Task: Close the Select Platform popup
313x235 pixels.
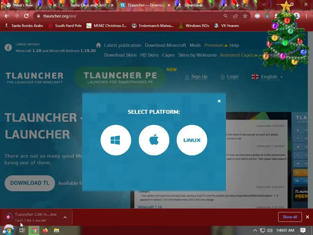Action: click(219, 101)
